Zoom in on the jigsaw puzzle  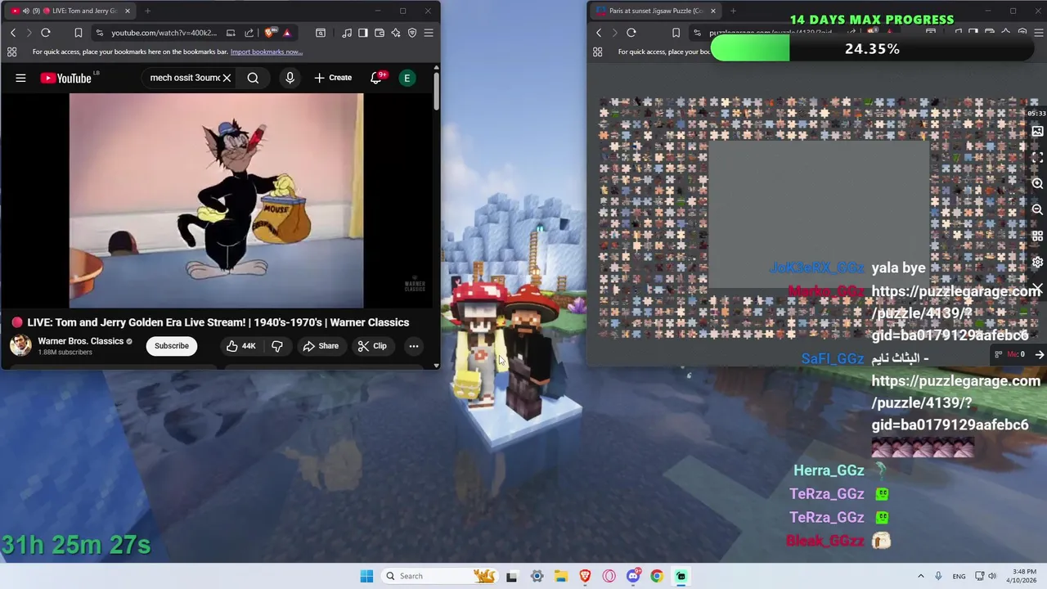point(1037,183)
